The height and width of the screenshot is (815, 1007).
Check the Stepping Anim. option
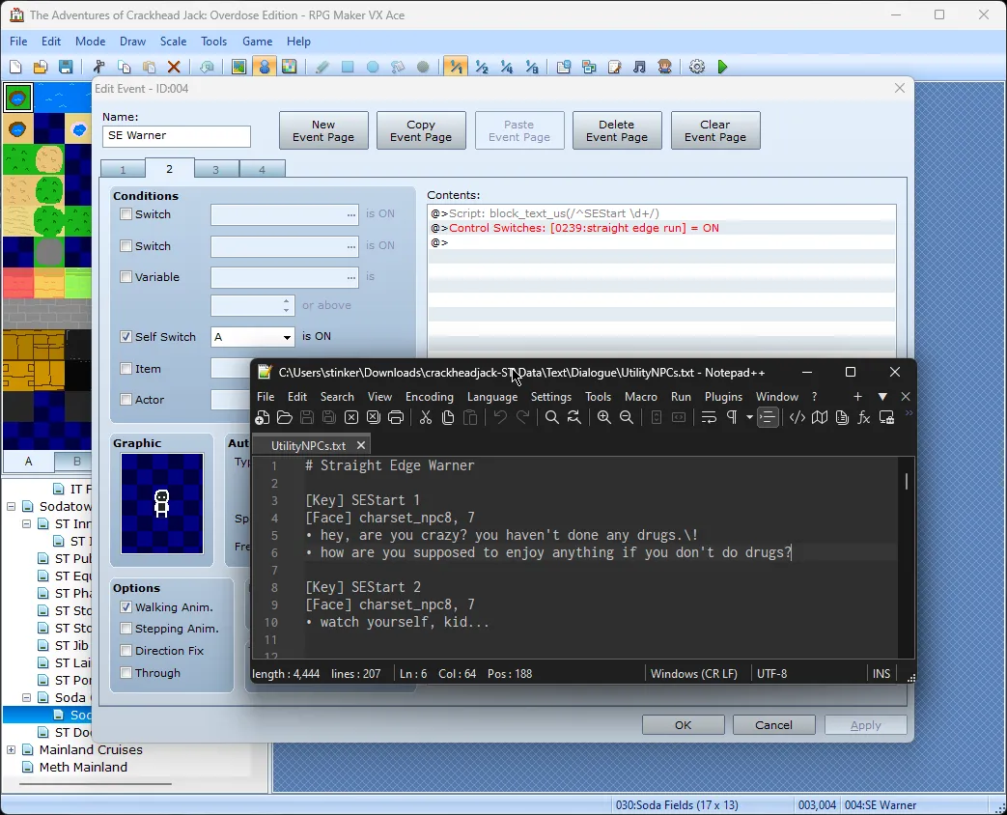[x=126, y=629]
